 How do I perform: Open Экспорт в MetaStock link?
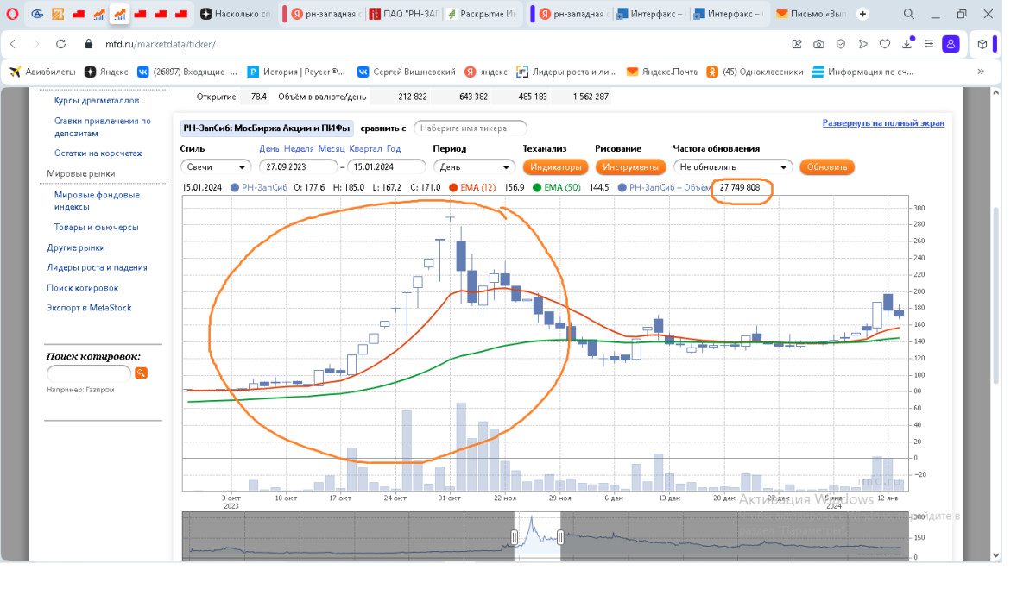point(89,308)
